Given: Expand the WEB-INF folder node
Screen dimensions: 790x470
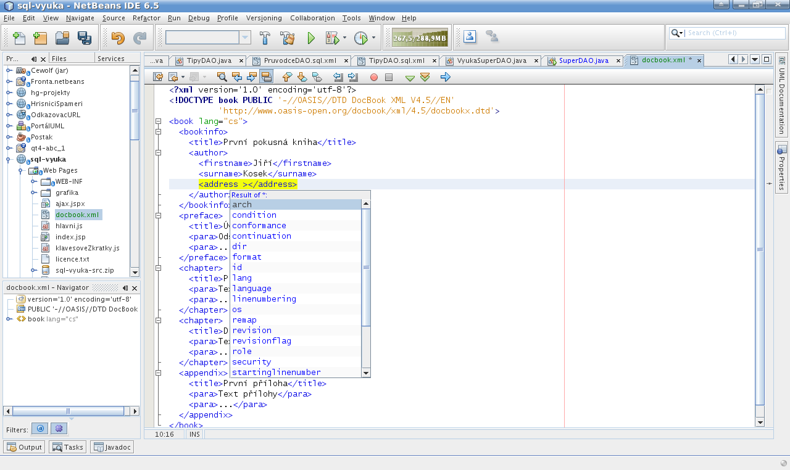Looking at the screenshot, I should tap(34, 181).
